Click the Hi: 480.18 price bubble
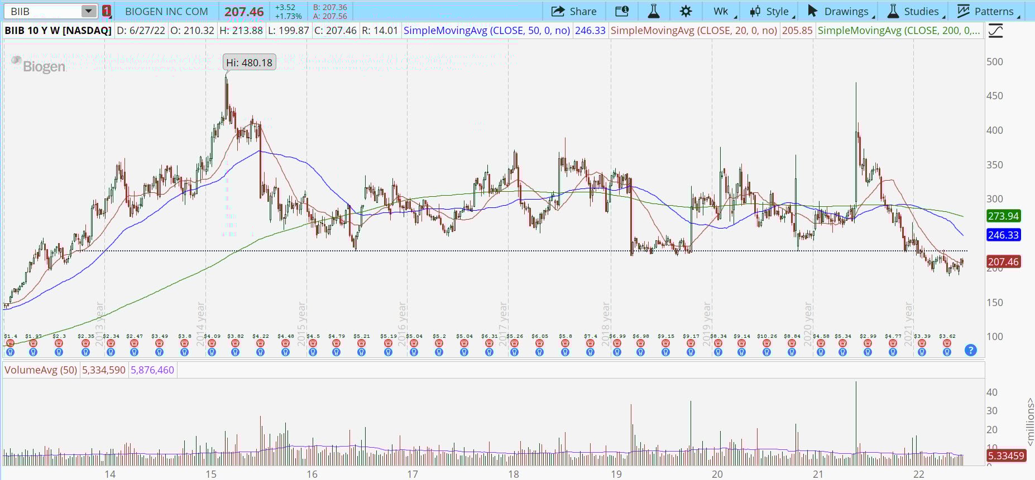Viewport: 1035px width, 480px height. pos(250,62)
